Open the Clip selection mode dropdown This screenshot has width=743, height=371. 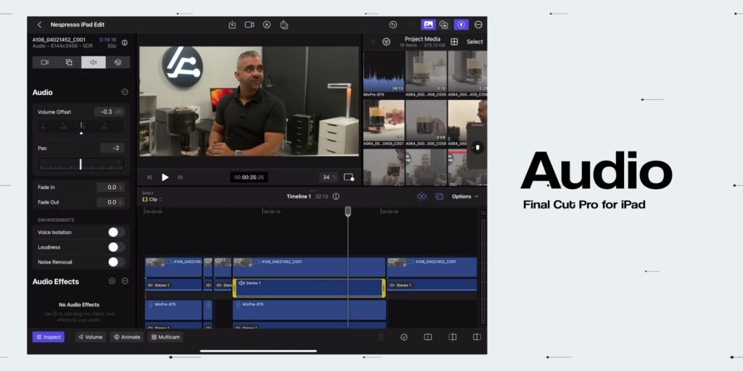coord(152,199)
